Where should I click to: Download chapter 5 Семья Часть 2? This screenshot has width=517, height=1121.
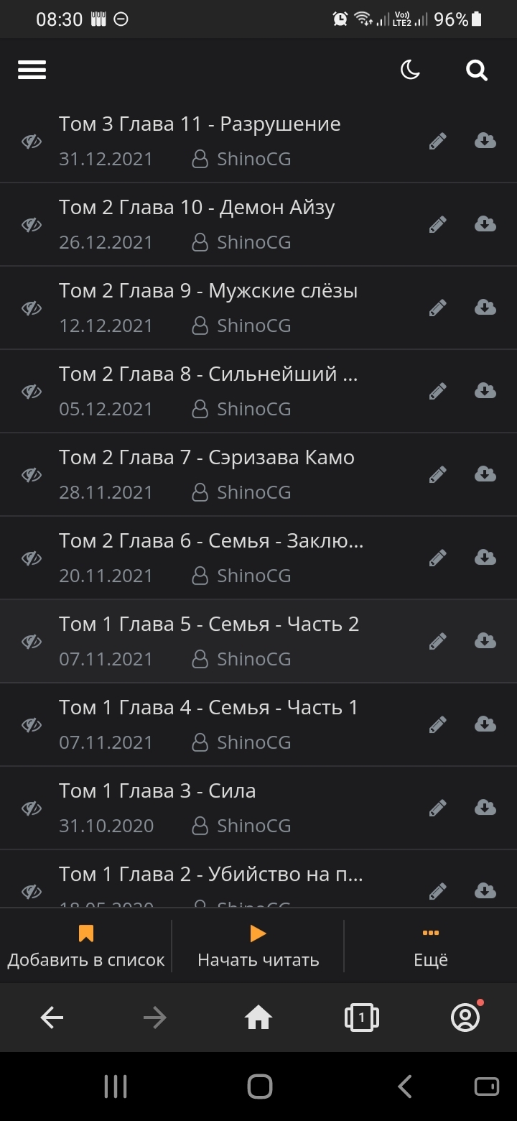point(485,641)
